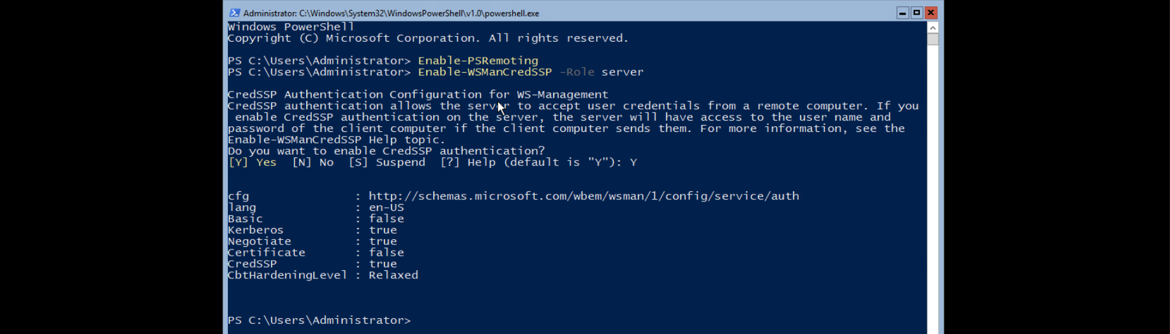Click the CbtHardeningLevel Relaxed value
The image size is (1170, 334).
tap(393, 275)
